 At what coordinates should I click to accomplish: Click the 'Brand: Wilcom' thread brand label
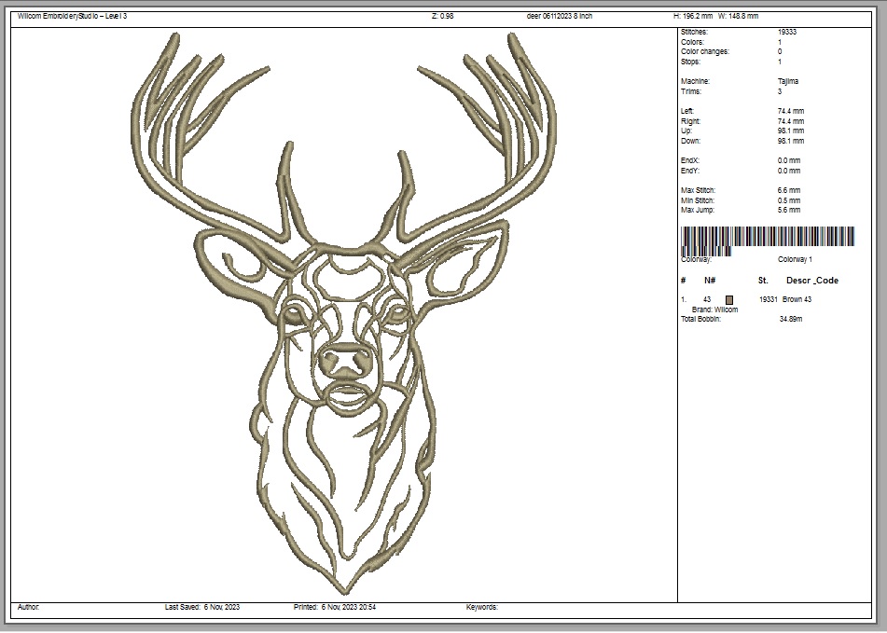coord(714,310)
